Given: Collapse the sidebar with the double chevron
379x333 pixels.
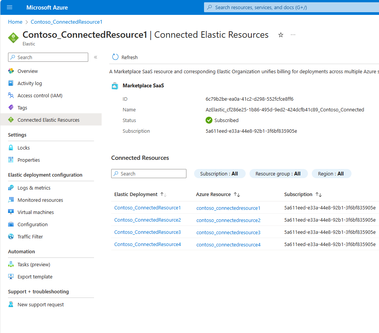Looking at the screenshot, I should pyautogui.click(x=96, y=57).
